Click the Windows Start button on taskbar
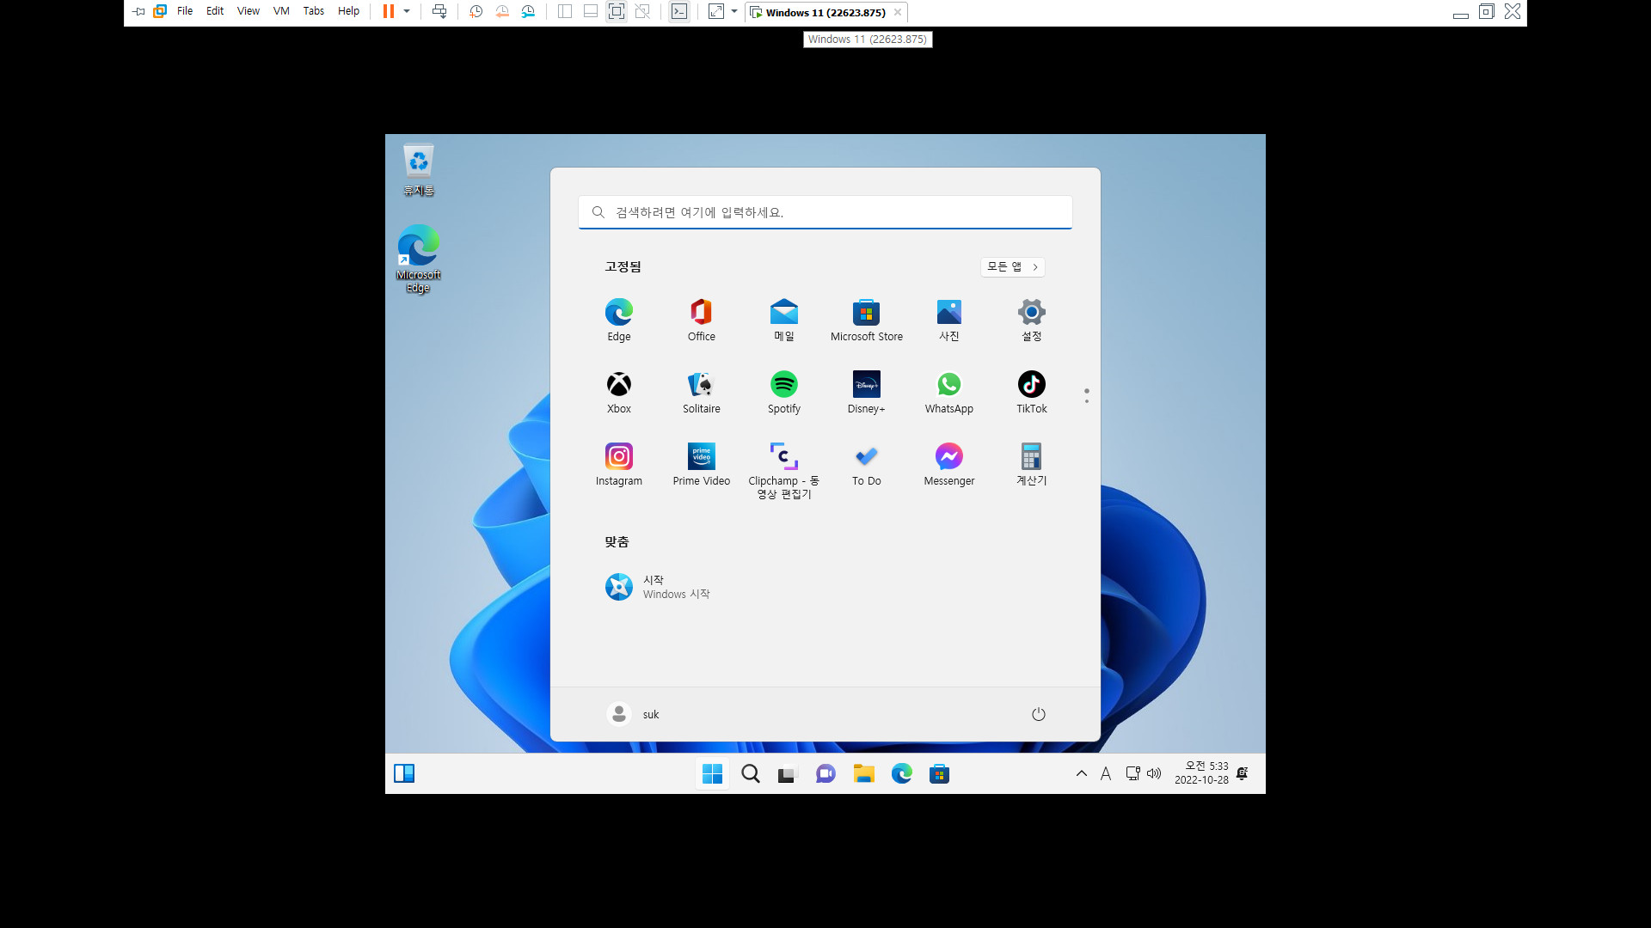Image resolution: width=1651 pixels, height=928 pixels. (x=713, y=774)
